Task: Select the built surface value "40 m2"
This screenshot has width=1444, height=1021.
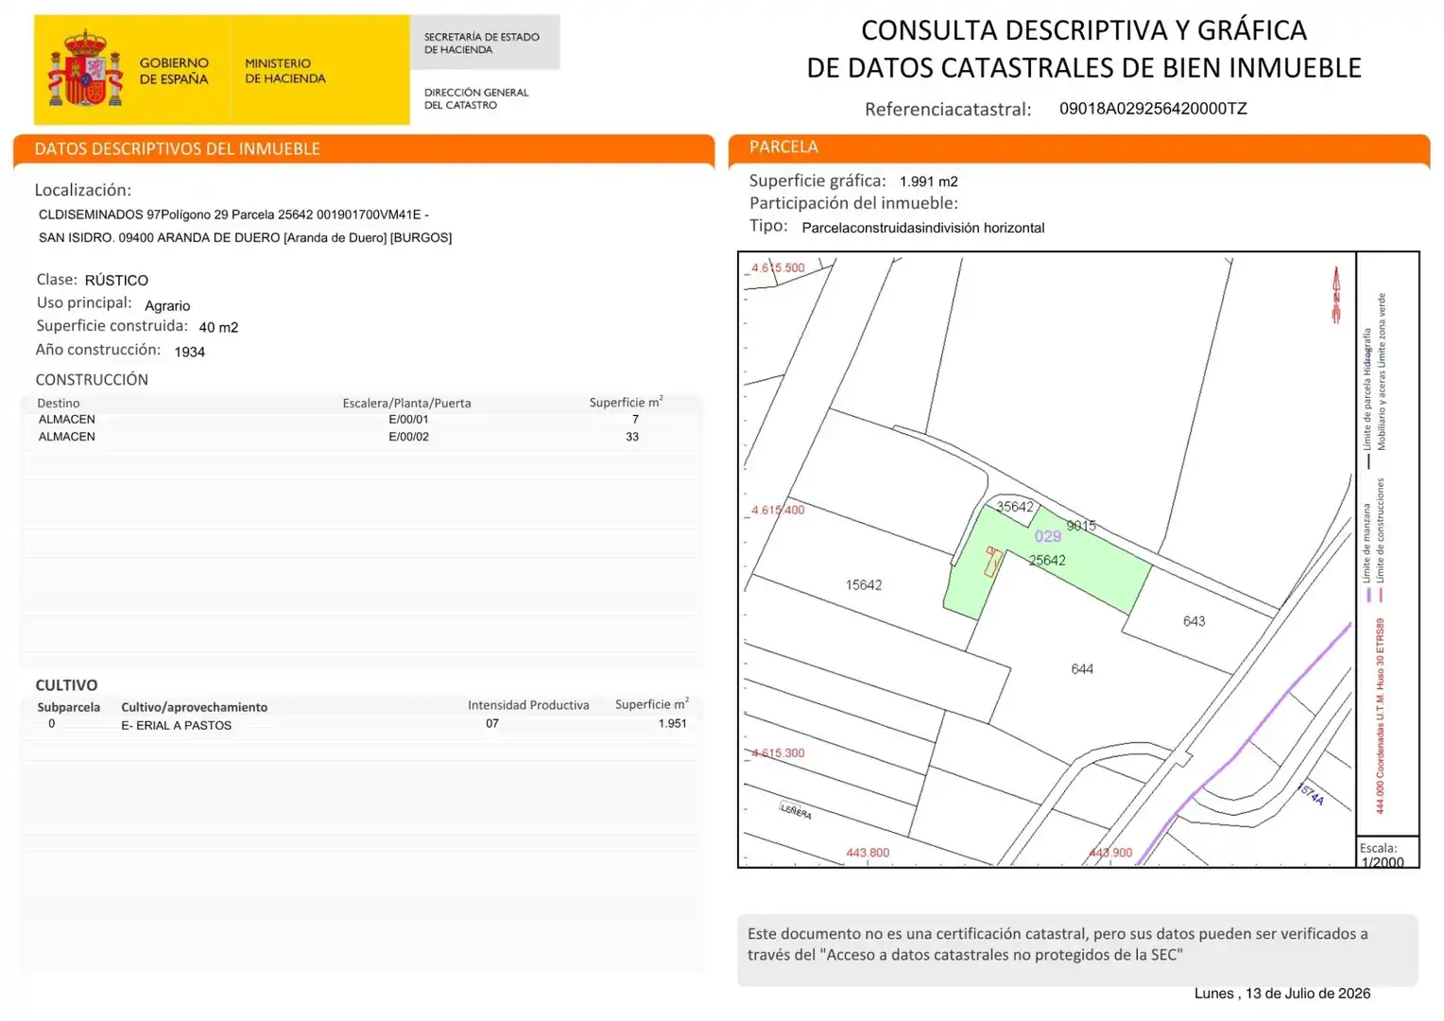Action: tap(218, 328)
